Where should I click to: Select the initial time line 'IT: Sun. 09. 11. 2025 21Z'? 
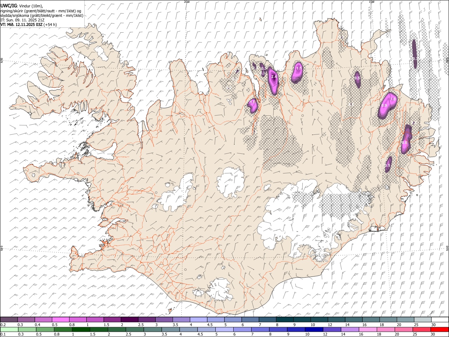click(22, 20)
